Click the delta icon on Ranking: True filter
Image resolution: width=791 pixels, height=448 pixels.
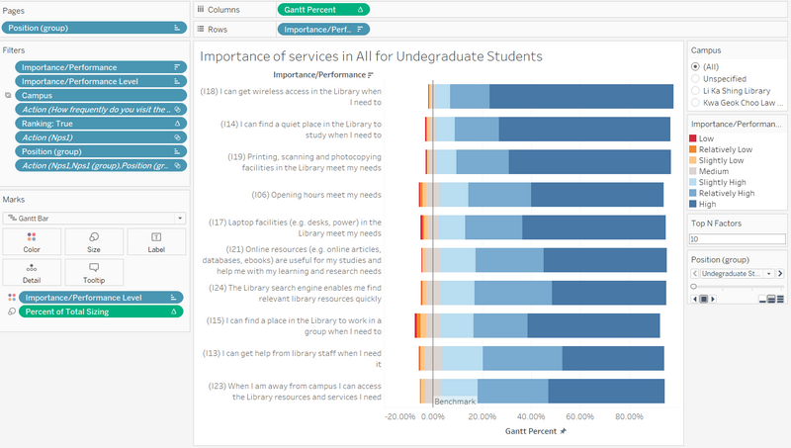[x=177, y=123]
